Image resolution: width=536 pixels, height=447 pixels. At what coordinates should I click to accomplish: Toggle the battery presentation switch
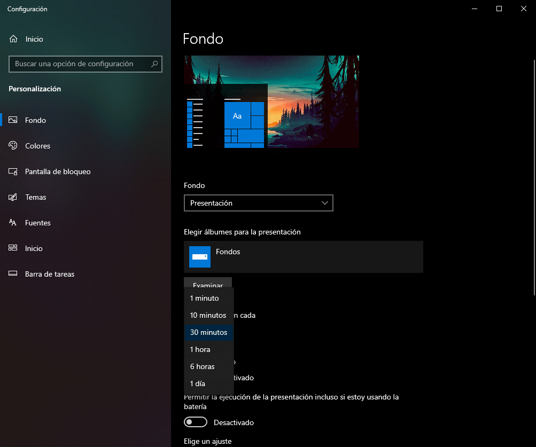pos(195,422)
